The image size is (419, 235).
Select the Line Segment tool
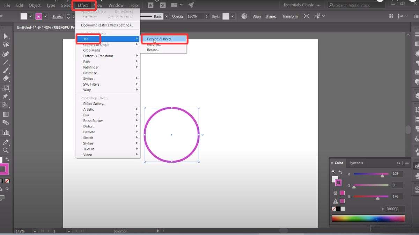pyautogui.click(x=6, y=62)
